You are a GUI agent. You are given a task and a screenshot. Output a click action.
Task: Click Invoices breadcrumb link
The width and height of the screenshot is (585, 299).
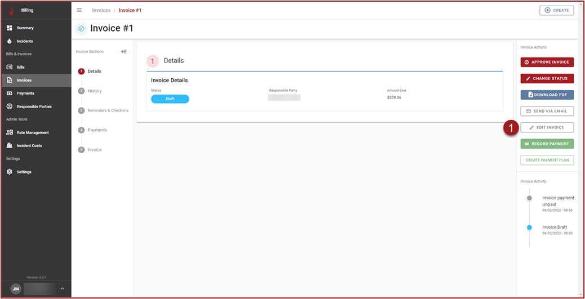click(x=101, y=10)
